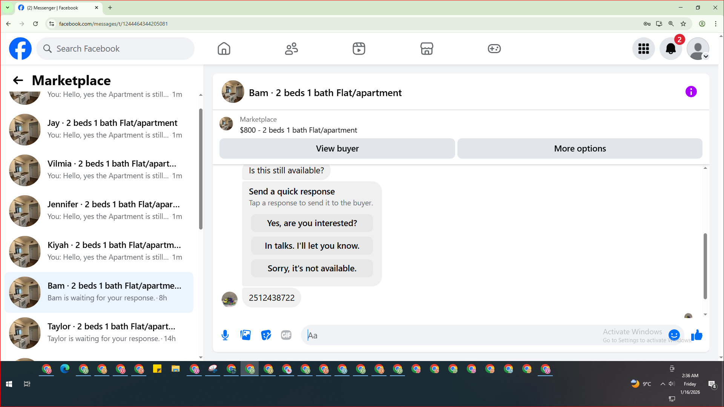Click the More options button
Viewport: 724px width, 407px height.
(x=580, y=148)
